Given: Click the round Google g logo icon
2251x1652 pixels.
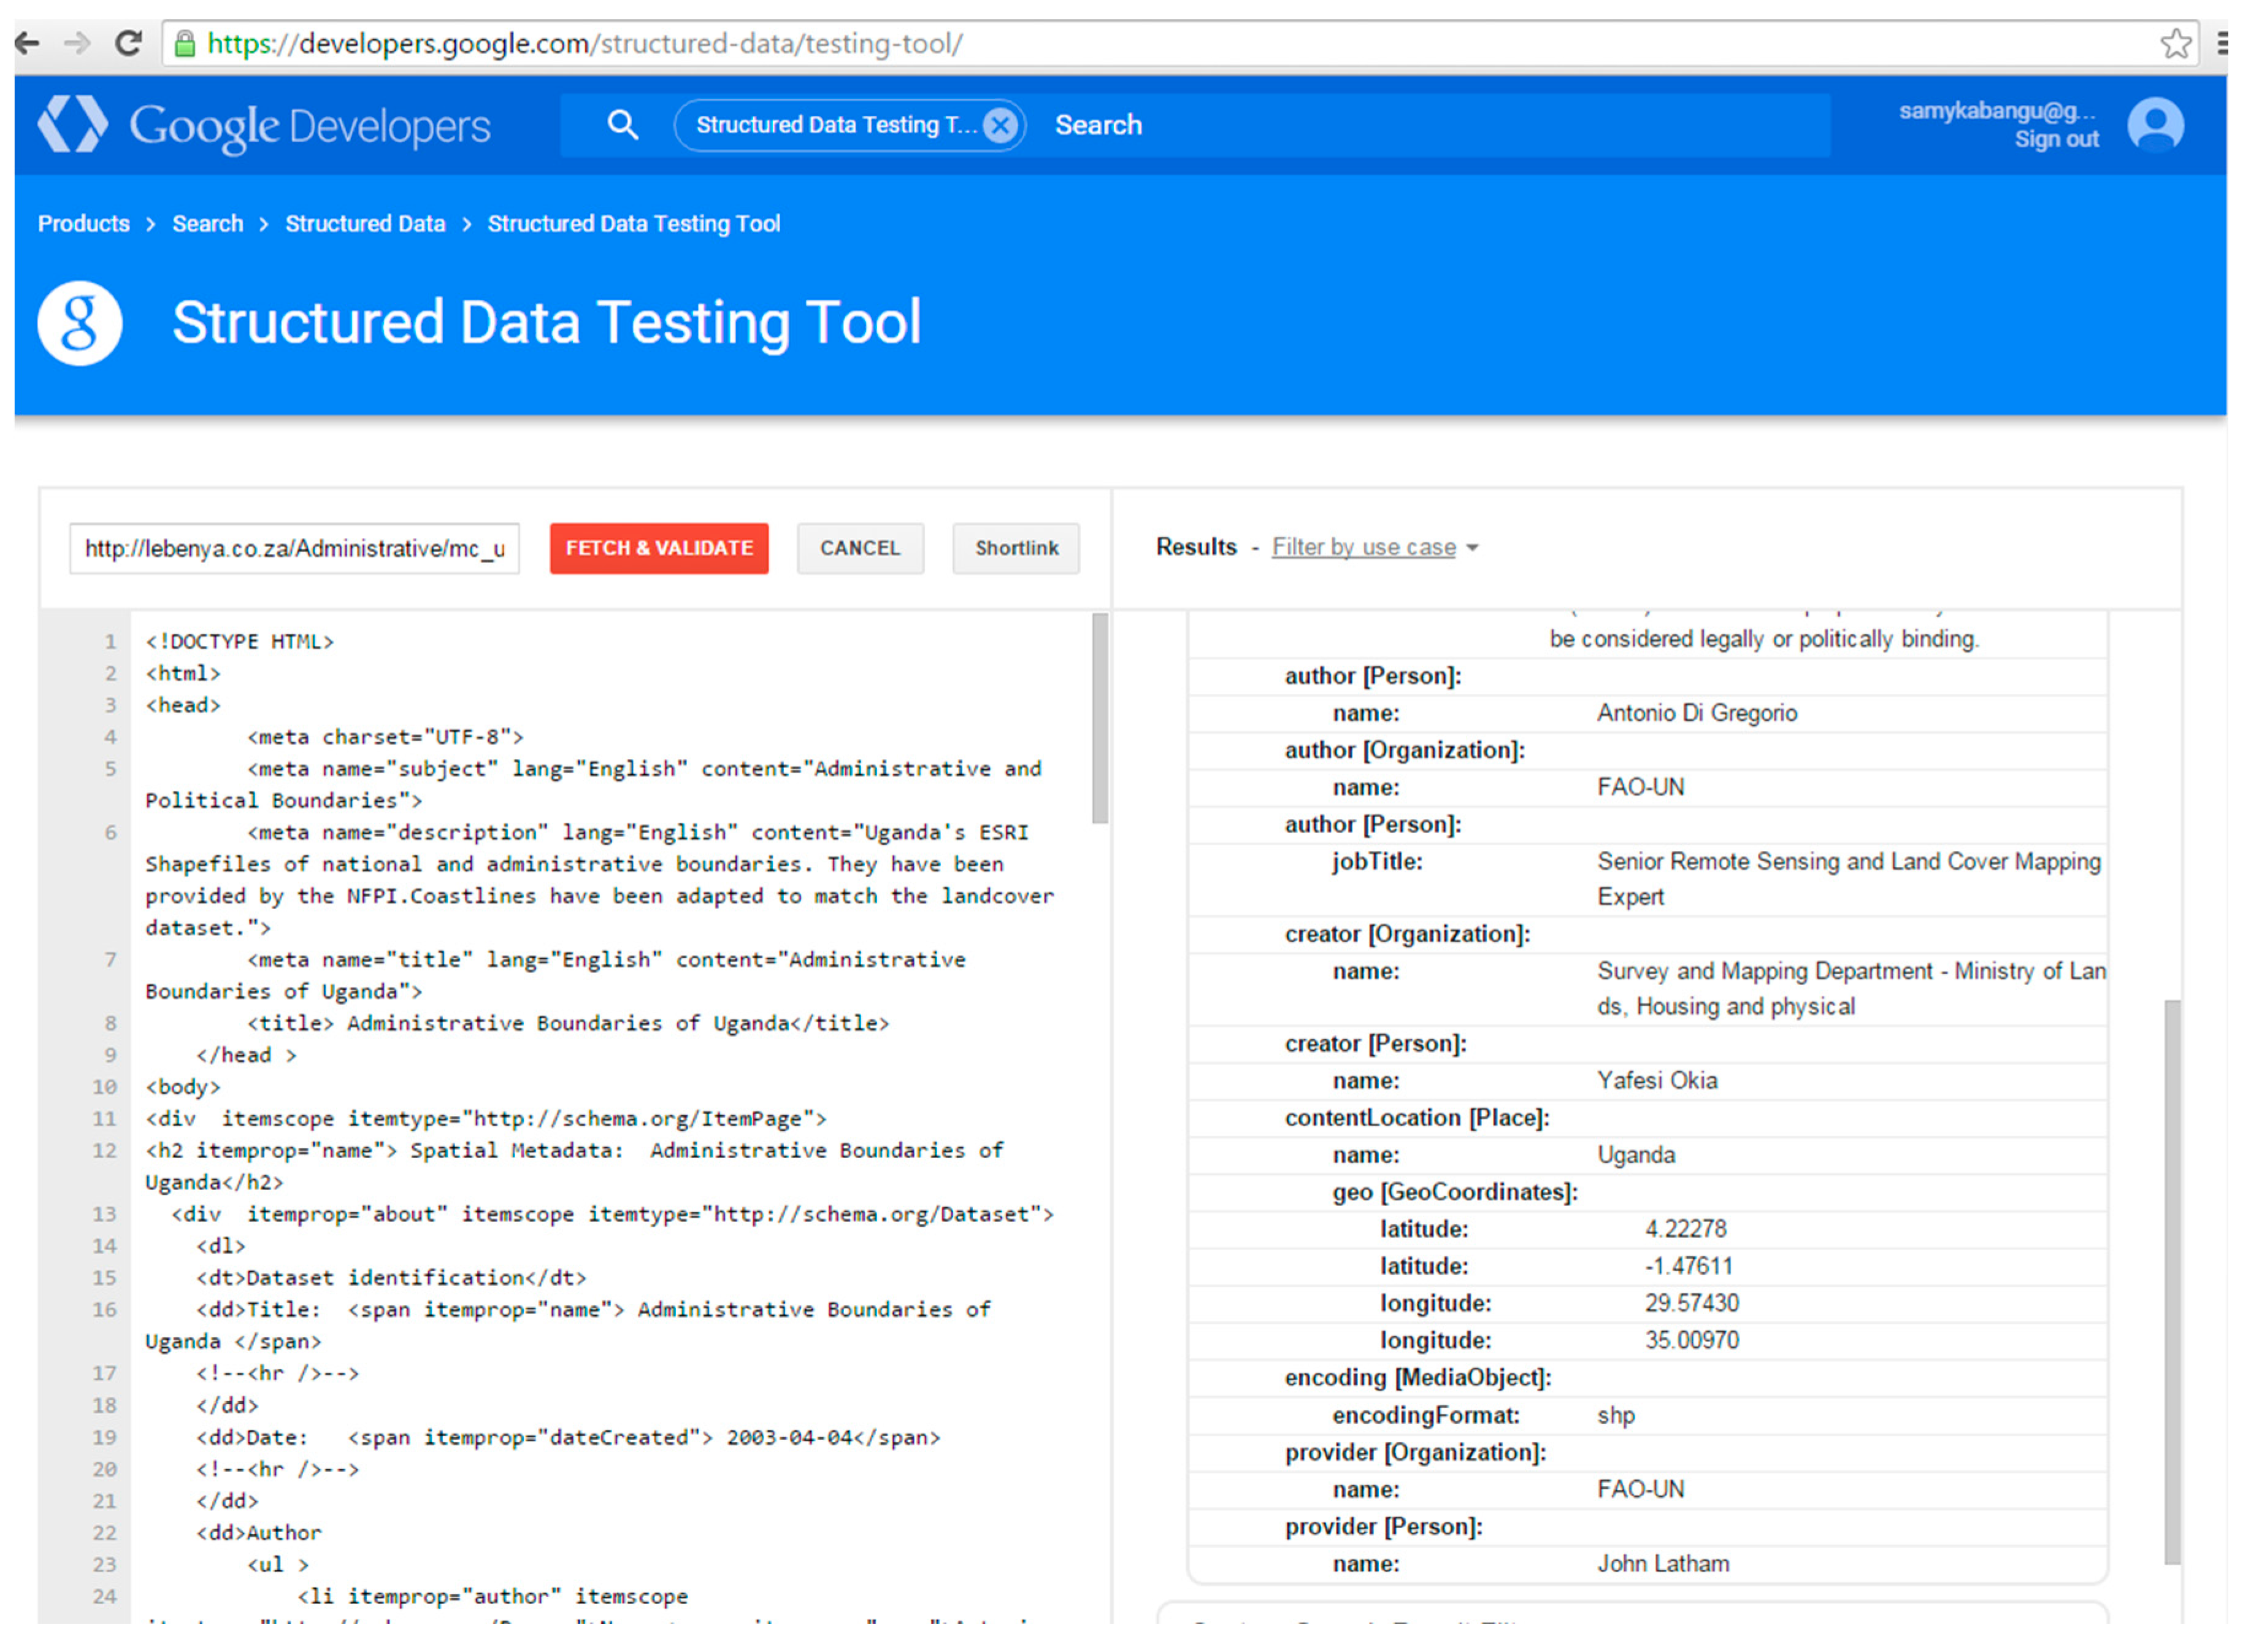Looking at the screenshot, I should [x=80, y=322].
